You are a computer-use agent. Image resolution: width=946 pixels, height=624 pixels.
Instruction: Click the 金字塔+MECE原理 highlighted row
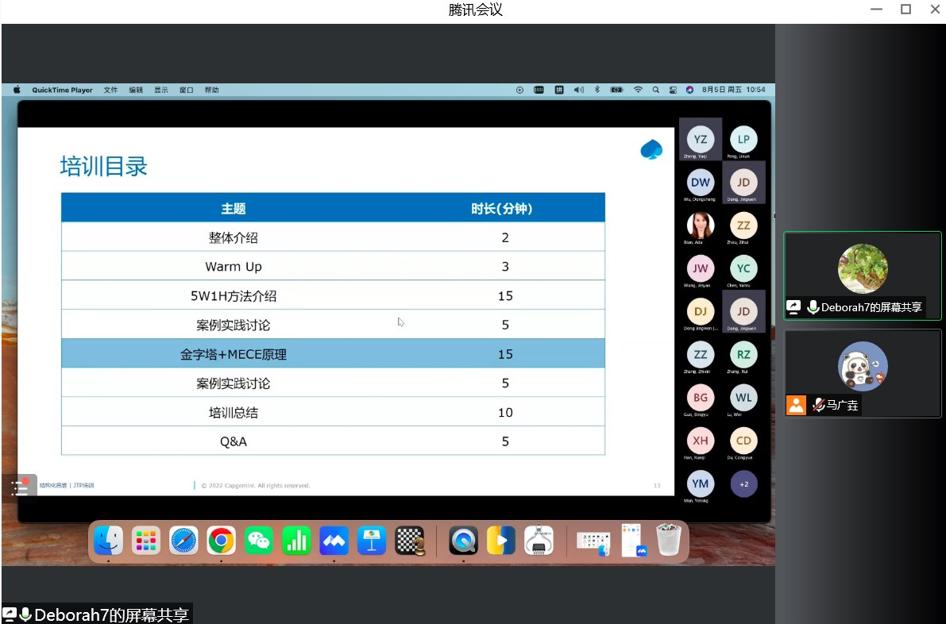[x=333, y=354]
